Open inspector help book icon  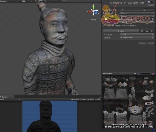click(x=149, y=2)
